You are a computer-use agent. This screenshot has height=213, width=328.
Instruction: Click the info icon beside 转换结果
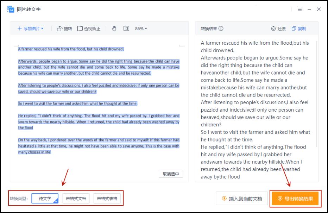221,29
